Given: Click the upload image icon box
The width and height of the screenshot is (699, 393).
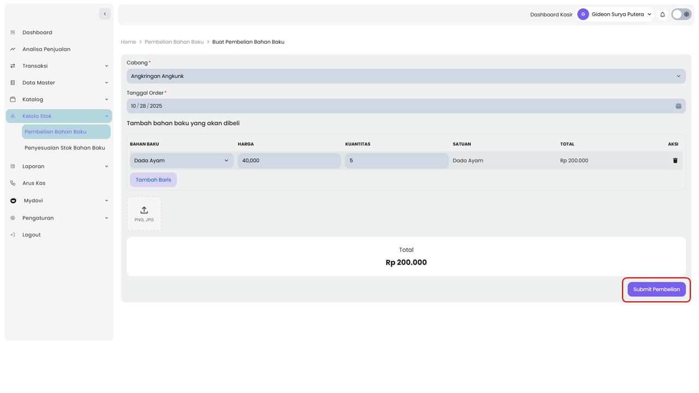Looking at the screenshot, I should 144,213.
